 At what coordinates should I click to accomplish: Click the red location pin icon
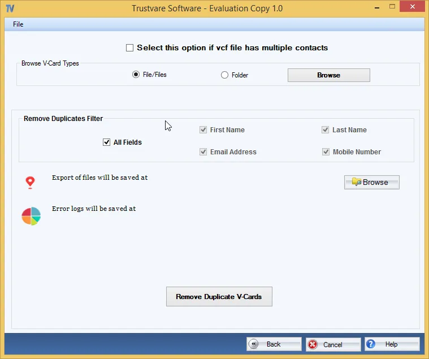30,183
